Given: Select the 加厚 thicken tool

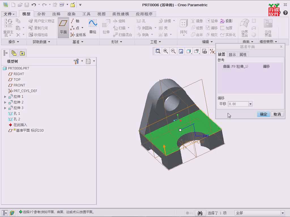Looking at the screenshot, I should point(226,28).
